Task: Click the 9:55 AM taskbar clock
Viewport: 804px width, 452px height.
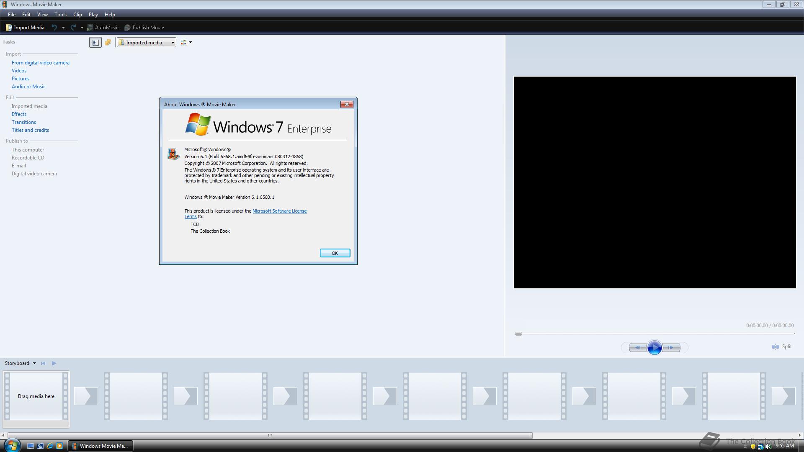Action: tap(784, 446)
